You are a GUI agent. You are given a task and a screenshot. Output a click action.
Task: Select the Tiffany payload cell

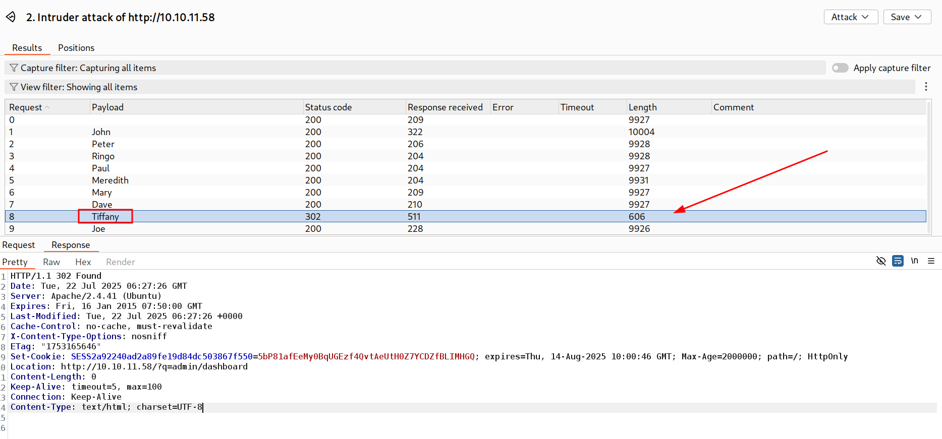tap(105, 217)
